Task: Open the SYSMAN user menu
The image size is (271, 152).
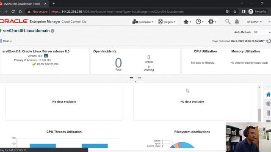Action: tap(254, 22)
